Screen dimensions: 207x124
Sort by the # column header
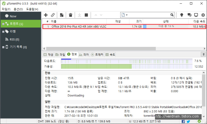click(x=47, y=21)
